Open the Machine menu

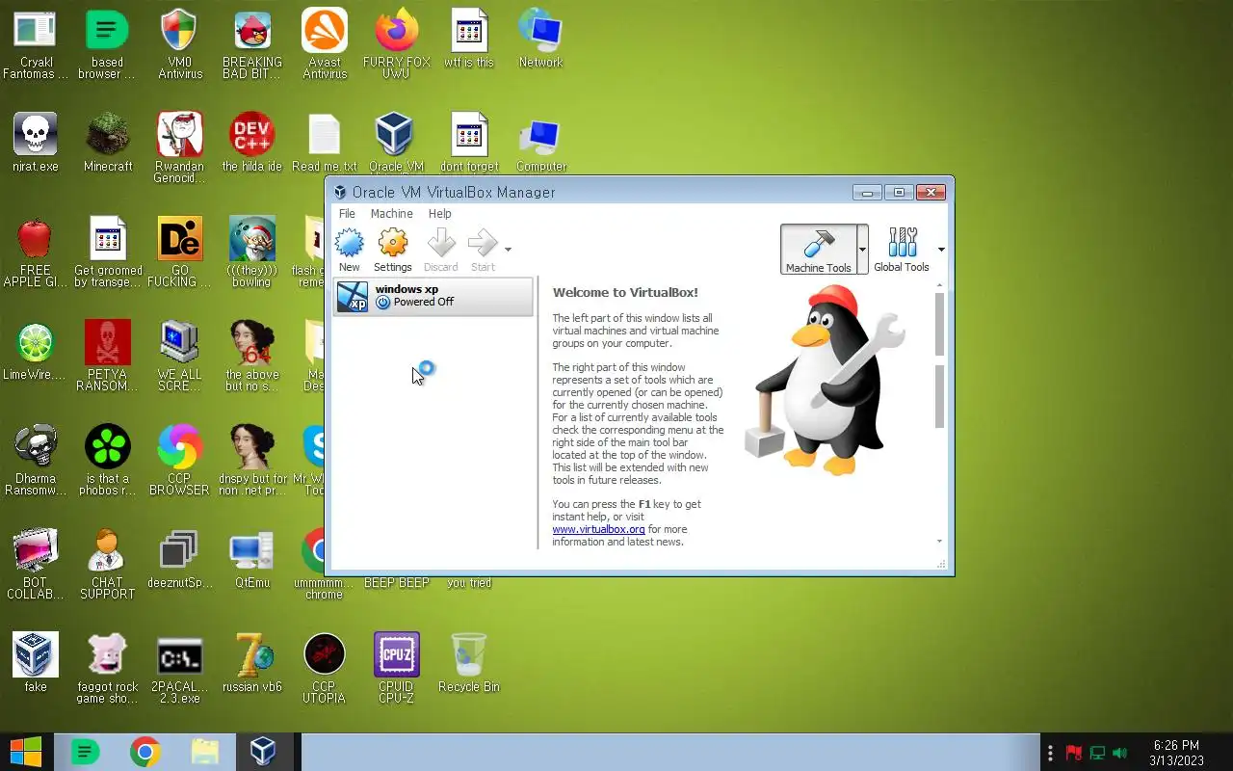(391, 214)
